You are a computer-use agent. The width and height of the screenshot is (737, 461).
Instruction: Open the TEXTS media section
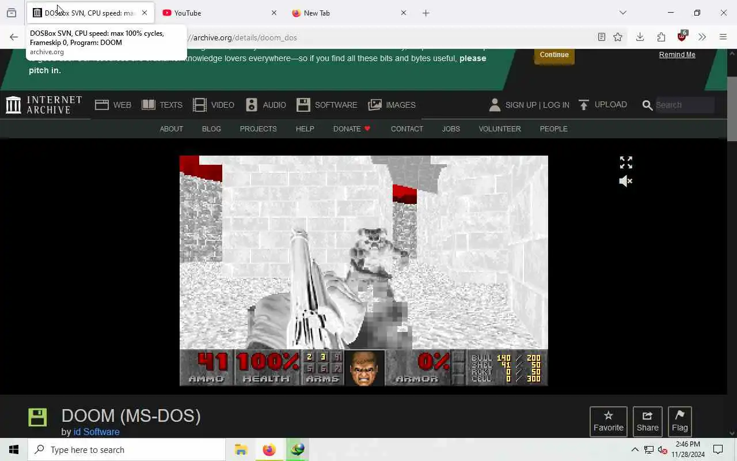click(x=162, y=105)
